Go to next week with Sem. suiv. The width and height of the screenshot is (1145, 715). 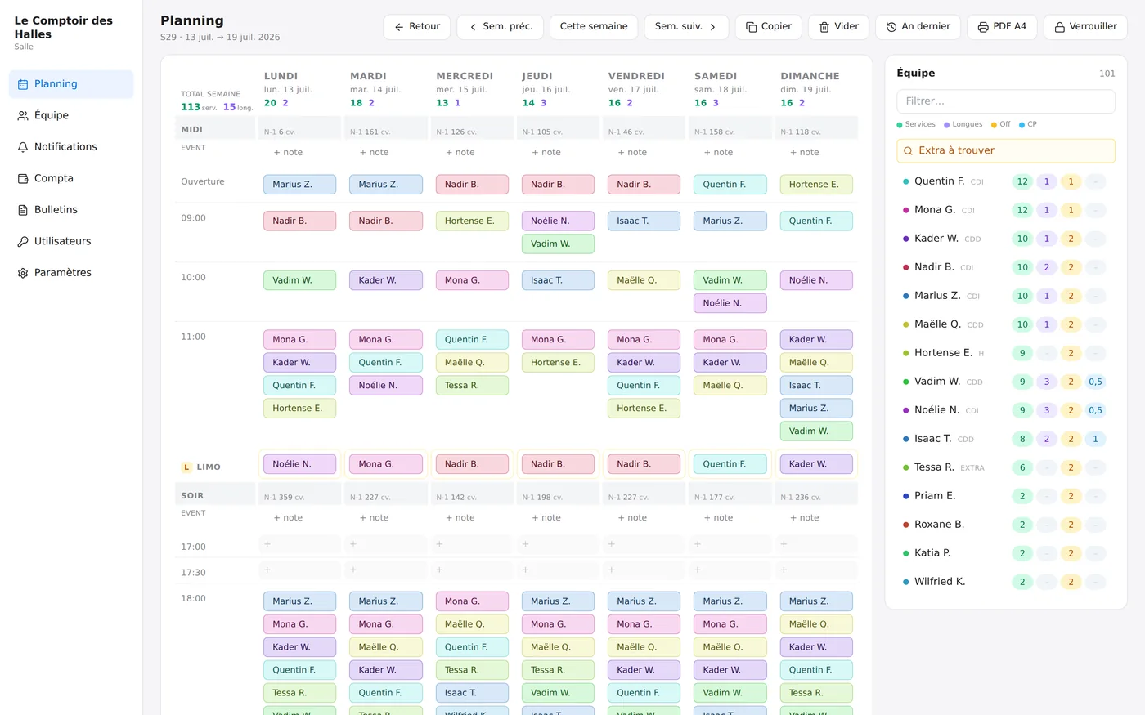click(686, 27)
